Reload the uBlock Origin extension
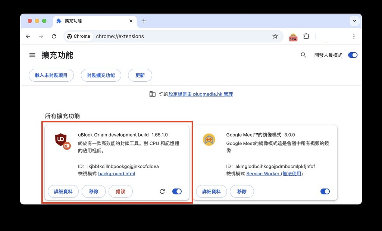Viewport: 382px width, 231px height. [x=162, y=191]
